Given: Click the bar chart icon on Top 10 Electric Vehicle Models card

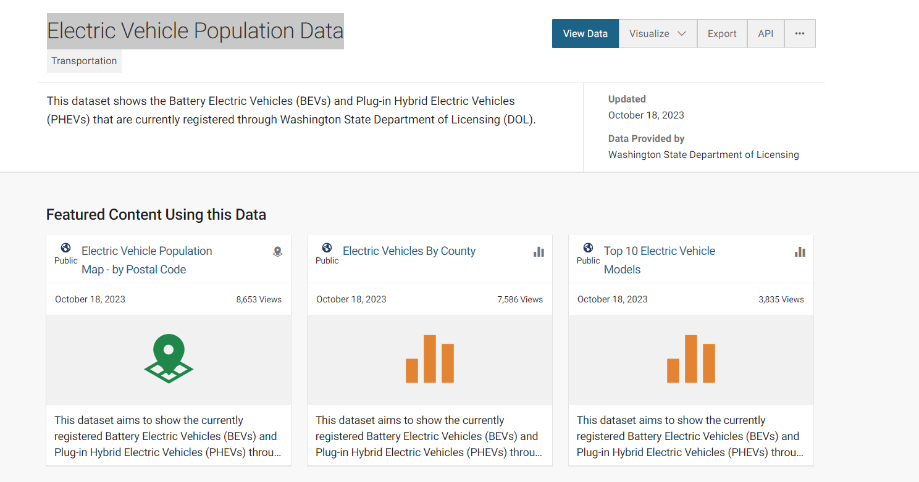Looking at the screenshot, I should pos(800,251).
